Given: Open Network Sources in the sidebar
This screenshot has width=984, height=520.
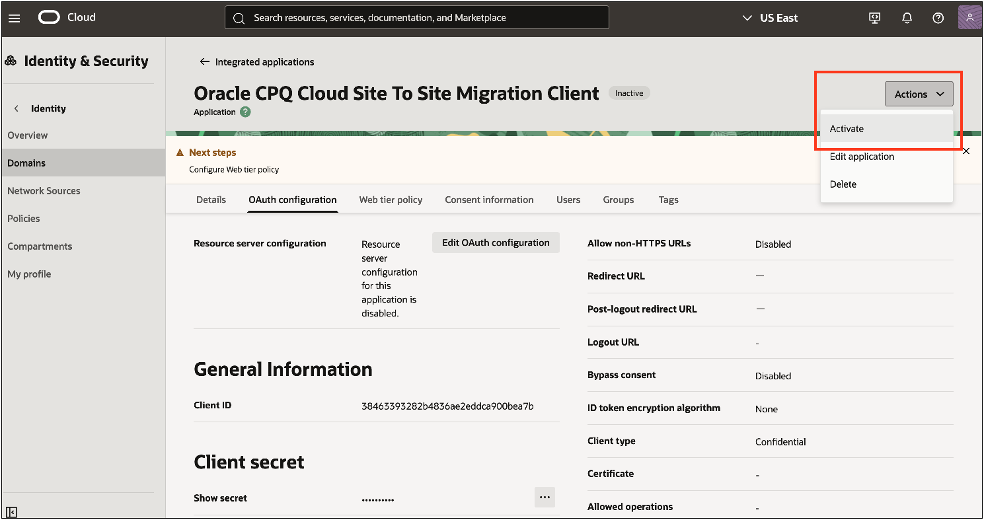Looking at the screenshot, I should coord(83,191).
